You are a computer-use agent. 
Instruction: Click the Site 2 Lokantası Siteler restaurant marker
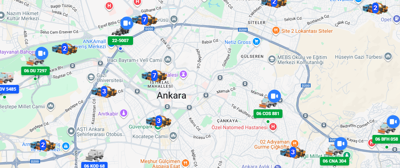pos(276,31)
